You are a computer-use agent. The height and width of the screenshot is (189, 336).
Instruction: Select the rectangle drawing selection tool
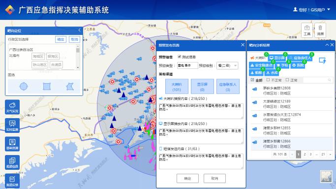point(47,86)
